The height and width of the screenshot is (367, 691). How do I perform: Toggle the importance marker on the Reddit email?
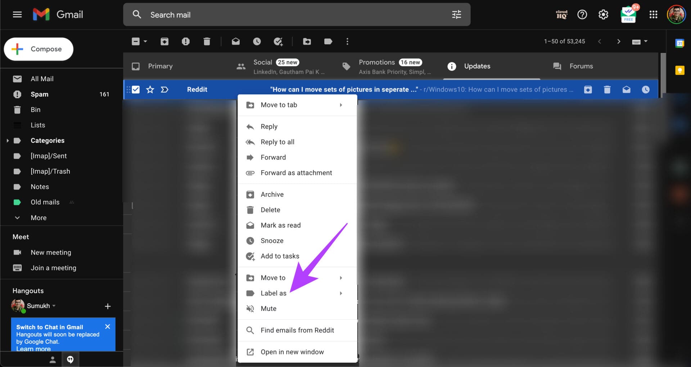(164, 89)
